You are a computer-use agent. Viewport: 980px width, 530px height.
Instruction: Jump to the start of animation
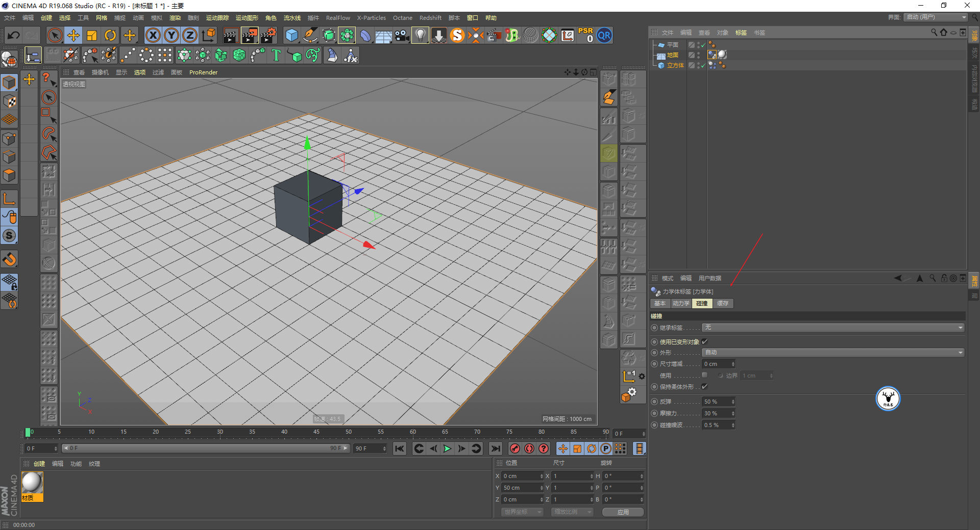(x=400, y=448)
